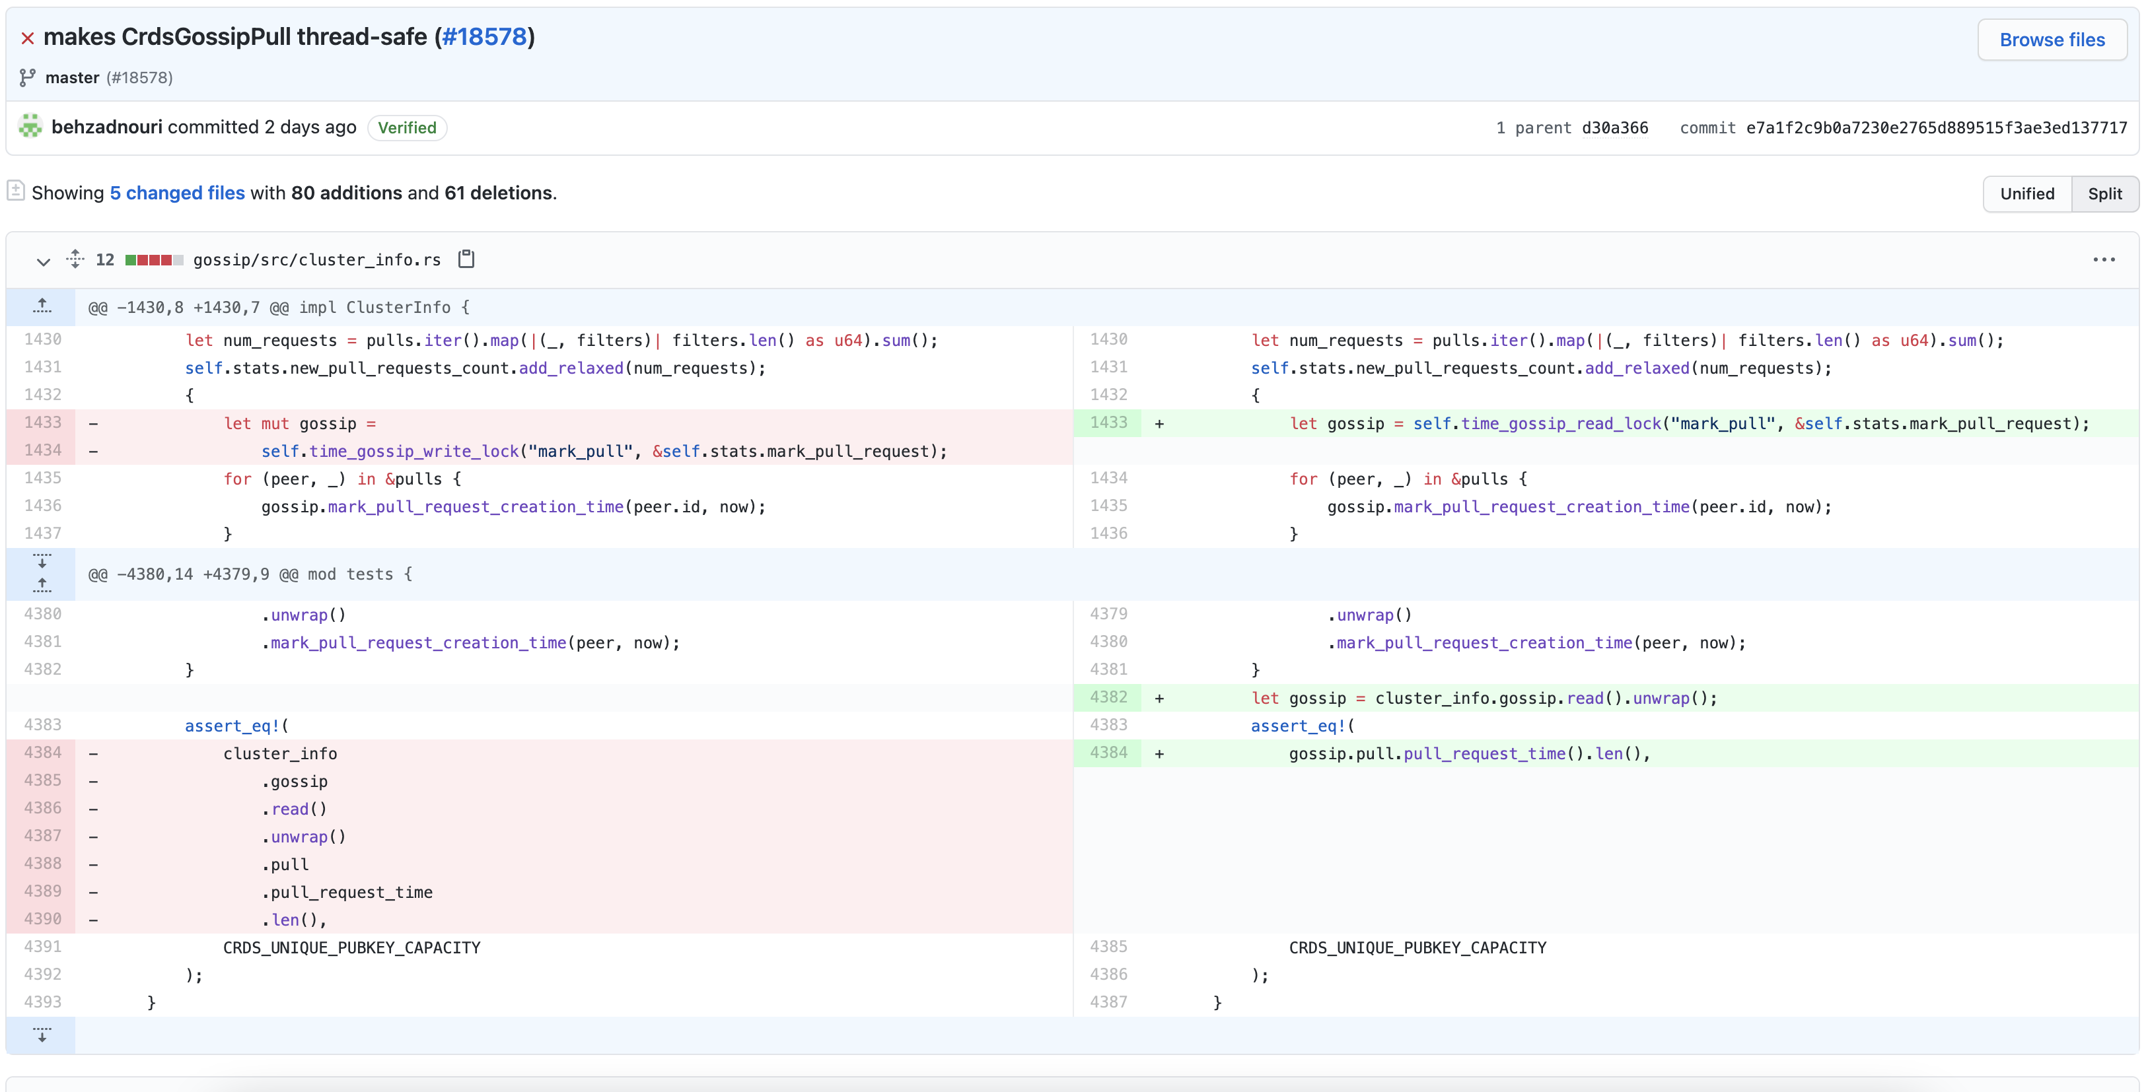Click the git branch icon beside master
The width and height of the screenshot is (2148, 1092).
[x=28, y=77]
